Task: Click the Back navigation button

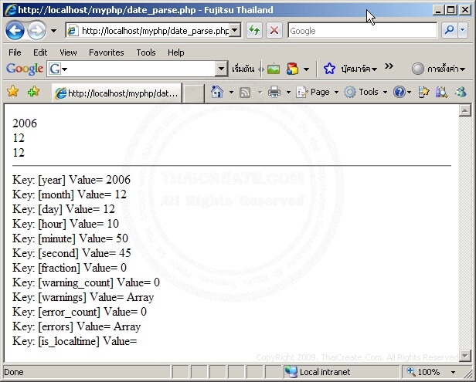Action: pos(15,30)
